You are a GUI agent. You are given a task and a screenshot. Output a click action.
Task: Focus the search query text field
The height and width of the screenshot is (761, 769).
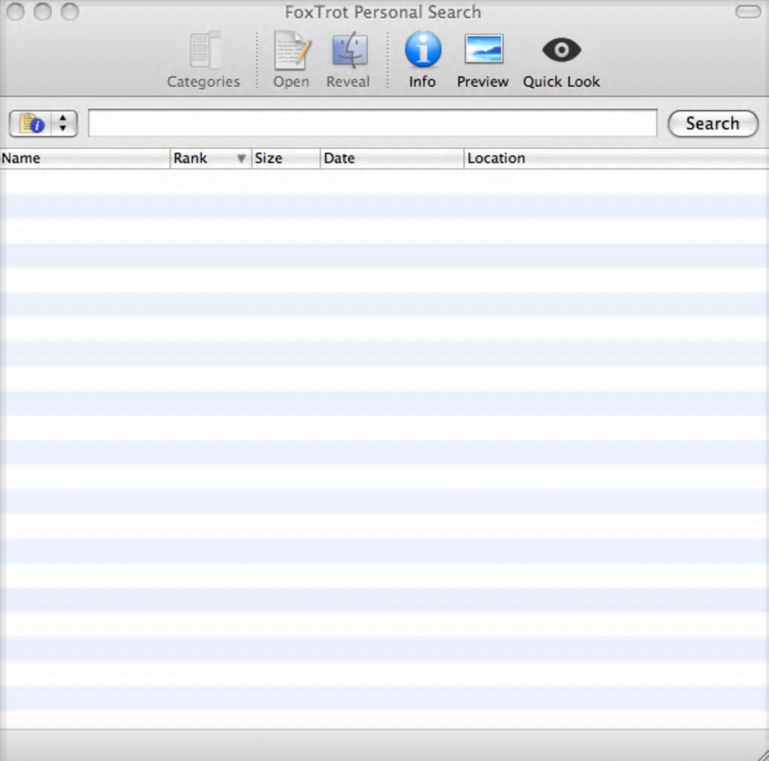tap(372, 123)
